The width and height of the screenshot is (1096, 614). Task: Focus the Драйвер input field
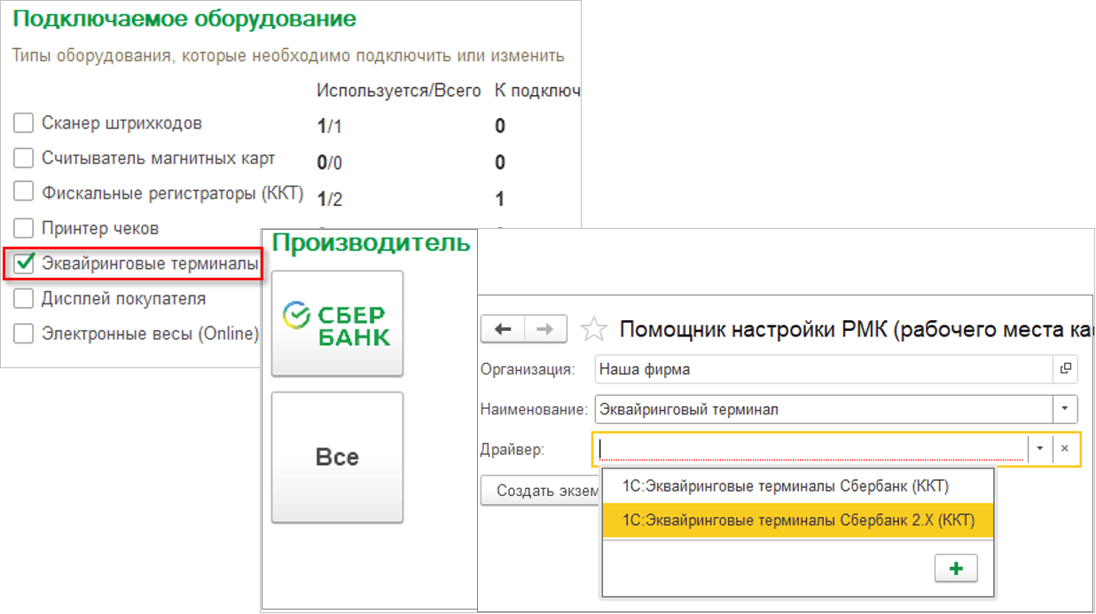810,449
